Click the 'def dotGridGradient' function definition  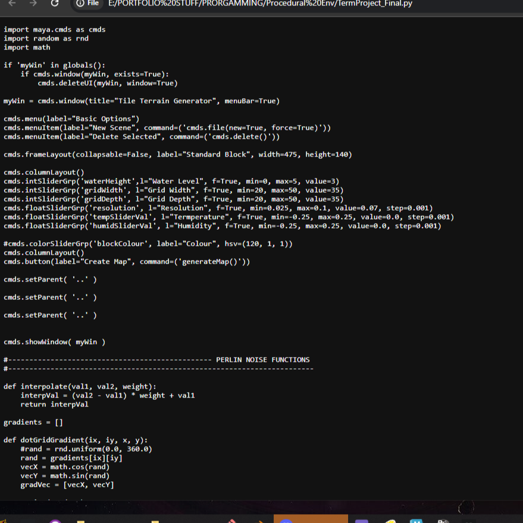tap(76, 440)
